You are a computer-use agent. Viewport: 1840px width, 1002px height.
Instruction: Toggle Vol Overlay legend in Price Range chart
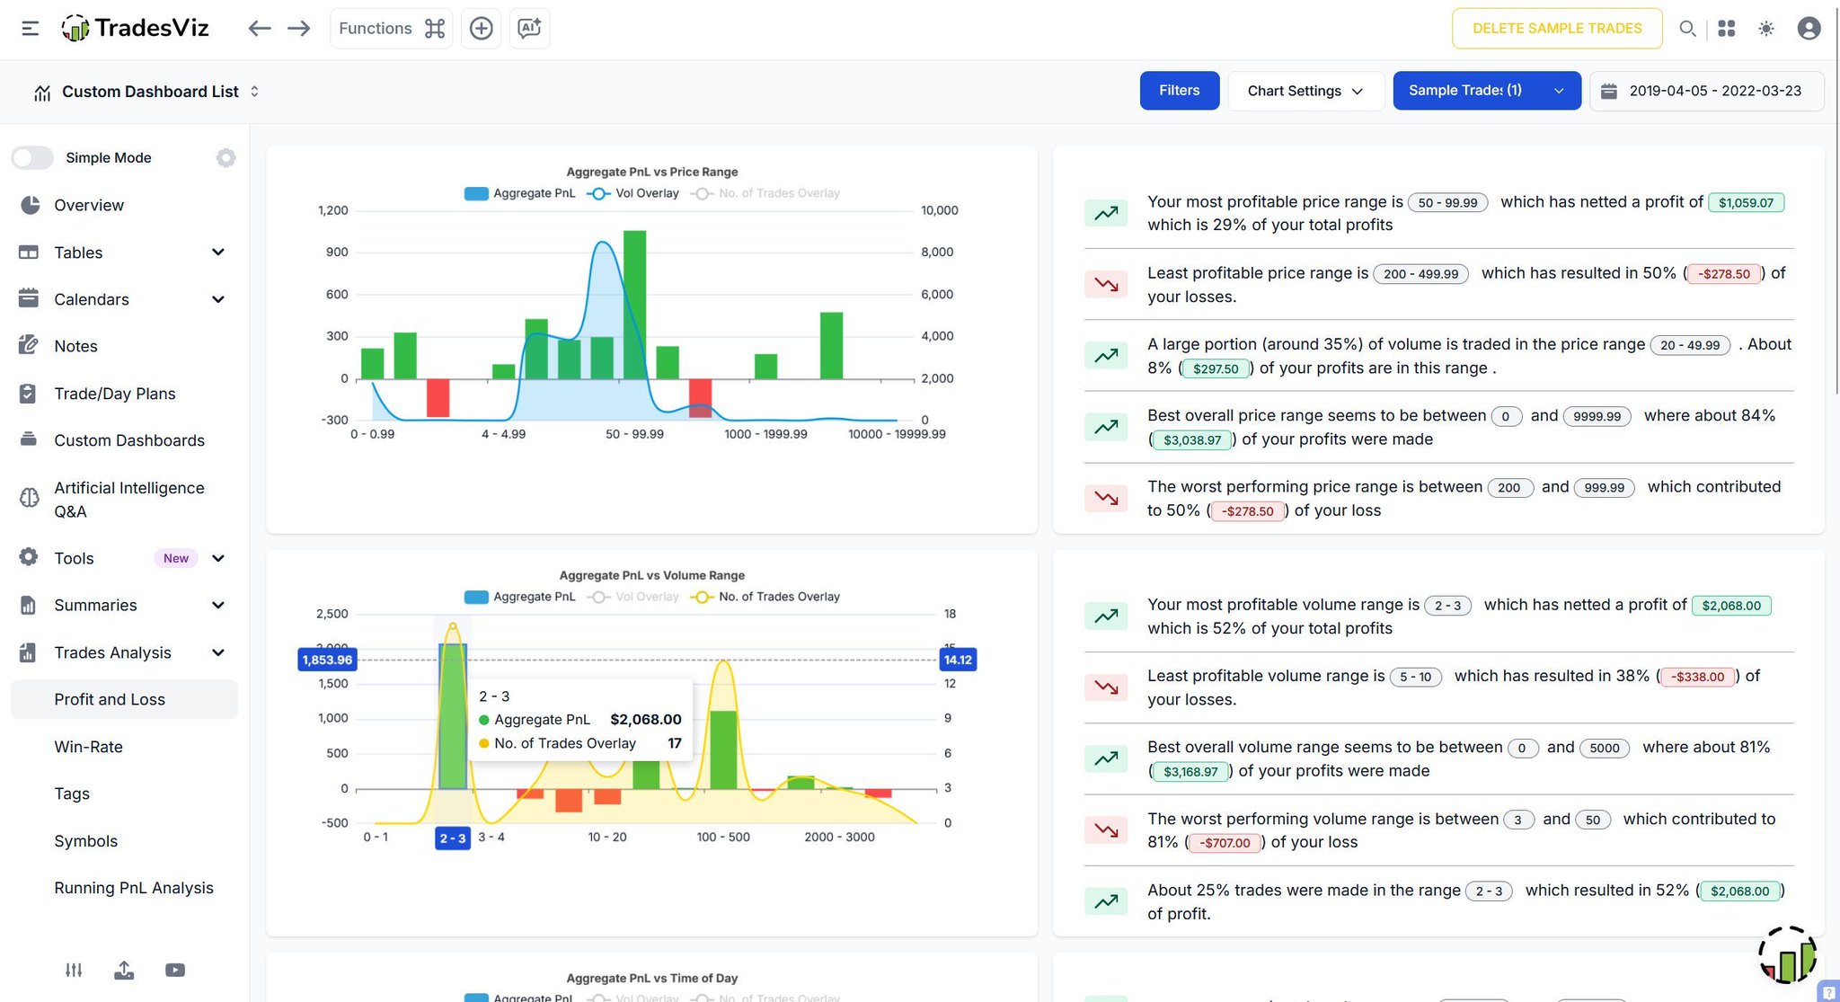click(633, 193)
